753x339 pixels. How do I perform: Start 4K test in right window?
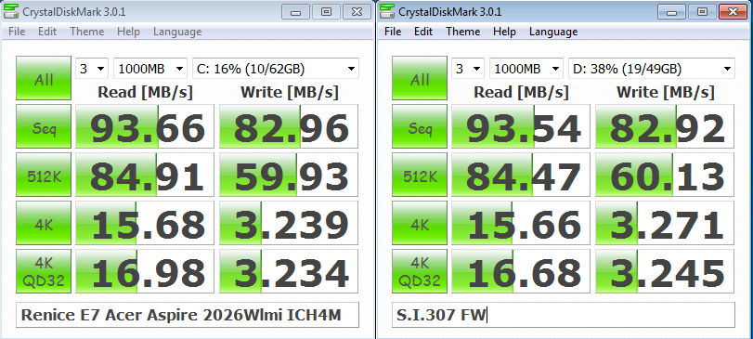pos(420,223)
